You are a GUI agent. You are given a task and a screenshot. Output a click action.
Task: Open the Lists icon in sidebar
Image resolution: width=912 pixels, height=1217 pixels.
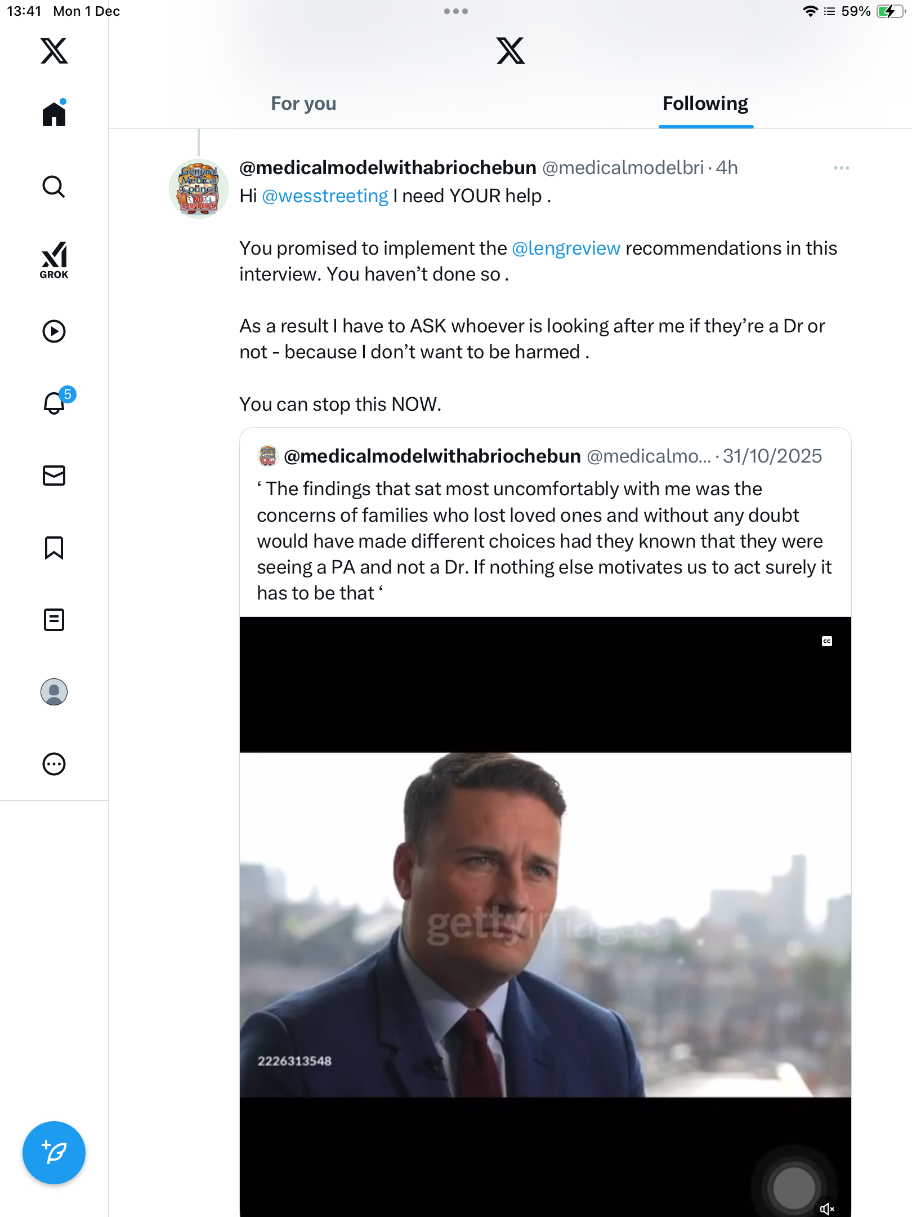point(54,620)
